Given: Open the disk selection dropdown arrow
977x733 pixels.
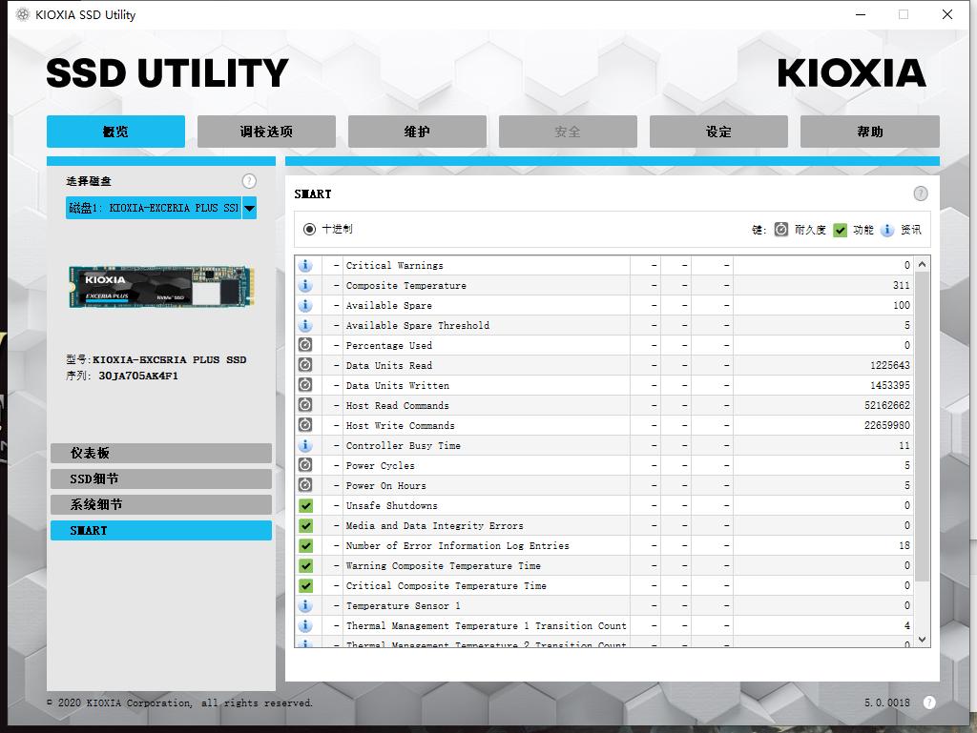Looking at the screenshot, I should pos(249,208).
